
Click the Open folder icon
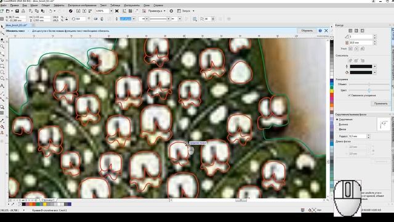tap(7, 11)
